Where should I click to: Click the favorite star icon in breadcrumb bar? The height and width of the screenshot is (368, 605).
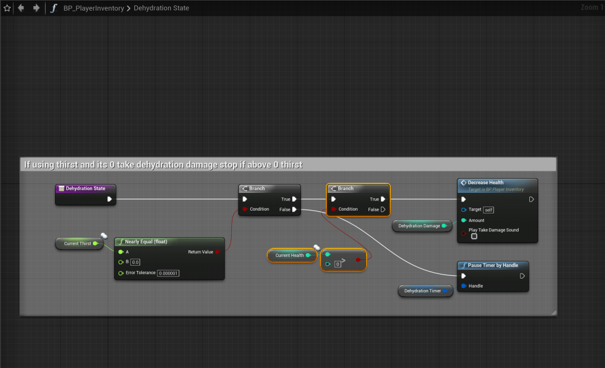tap(7, 8)
